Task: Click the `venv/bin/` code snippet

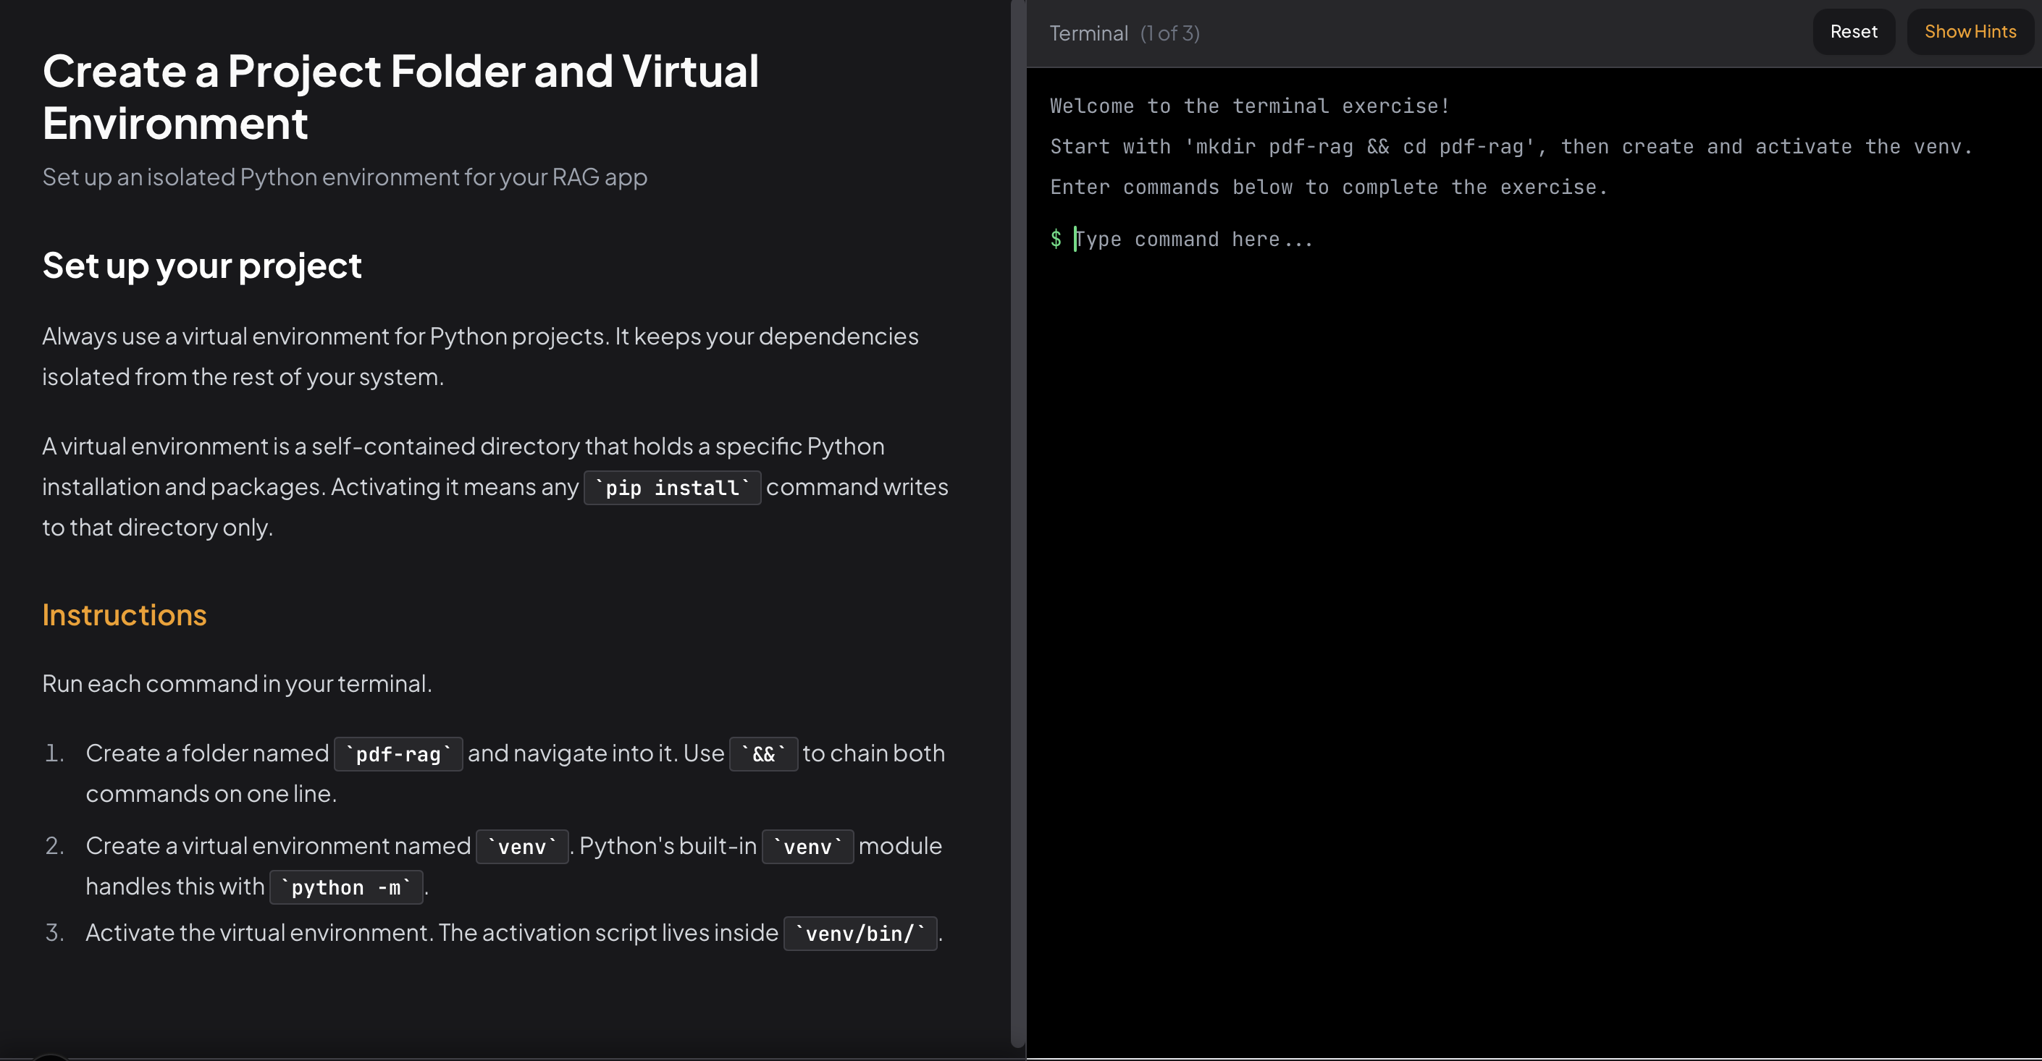Action: pyautogui.click(x=860, y=934)
